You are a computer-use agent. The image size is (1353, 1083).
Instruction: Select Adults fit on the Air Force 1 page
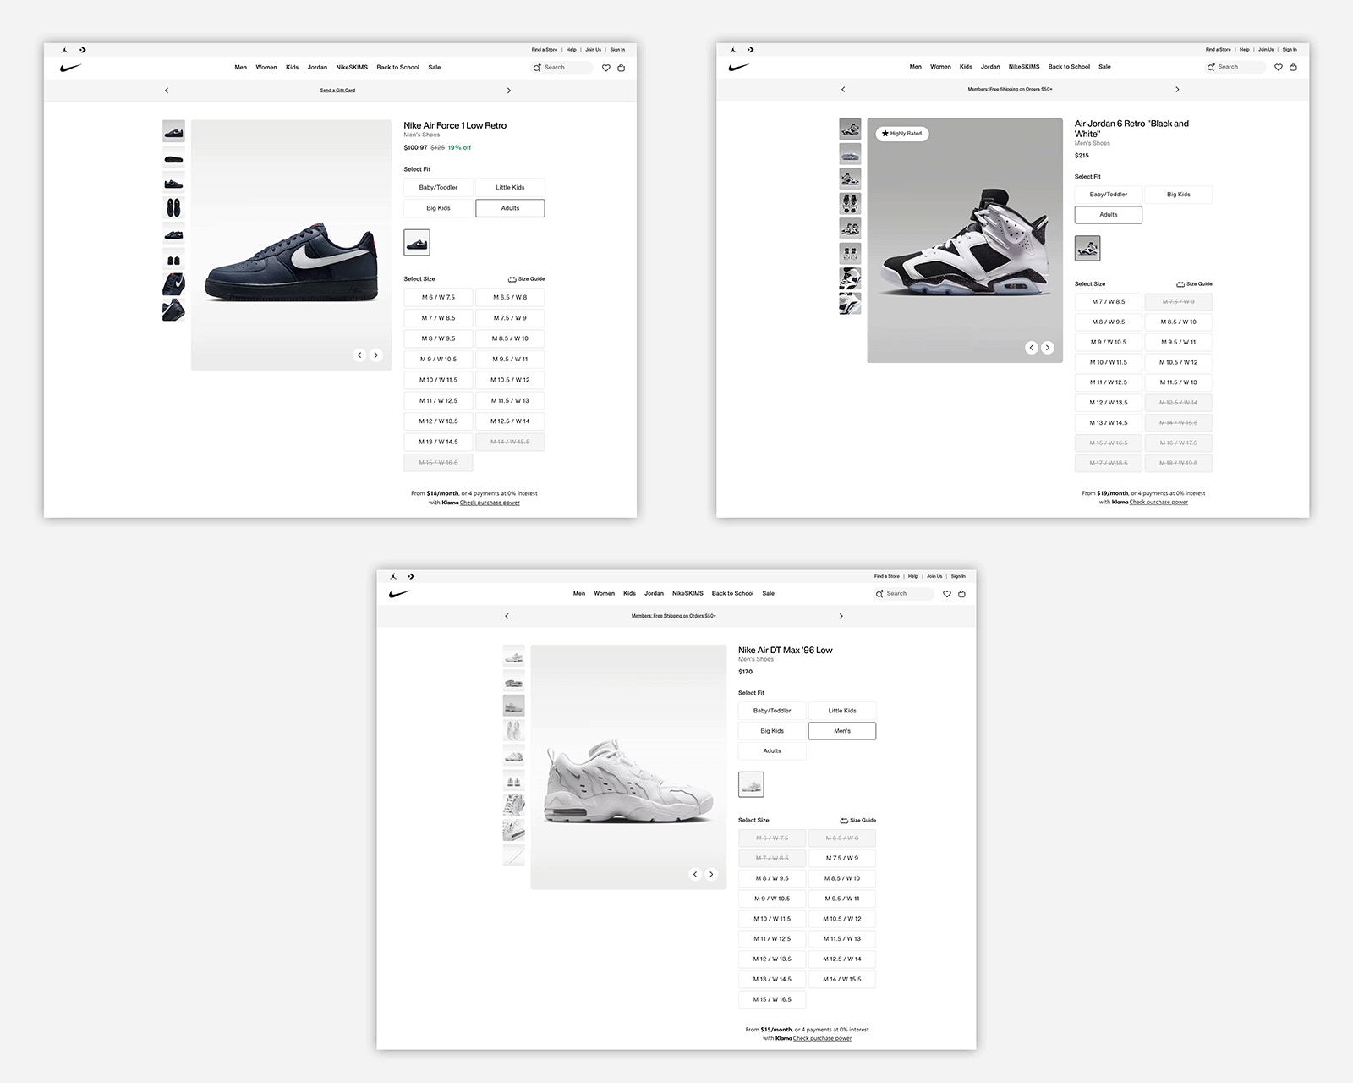(510, 208)
